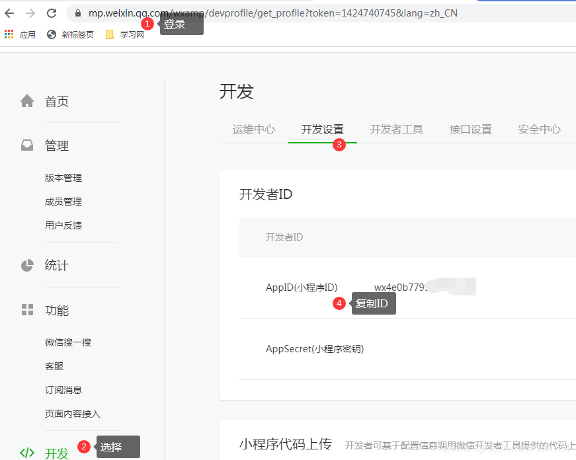The image size is (576, 460).
Task: Click the browser forward arrow
Action: (30, 13)
